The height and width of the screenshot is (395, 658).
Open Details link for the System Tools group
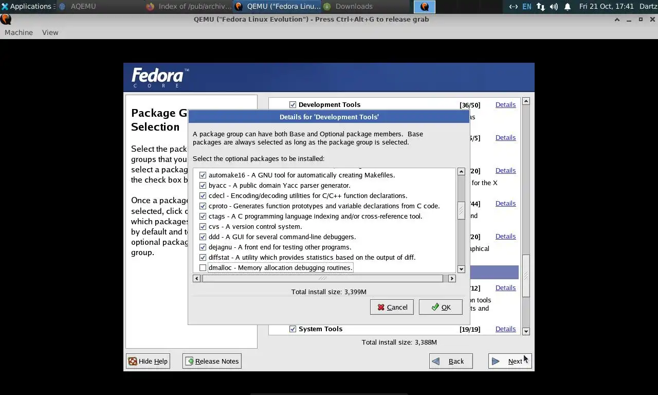[x=505, y=329]
